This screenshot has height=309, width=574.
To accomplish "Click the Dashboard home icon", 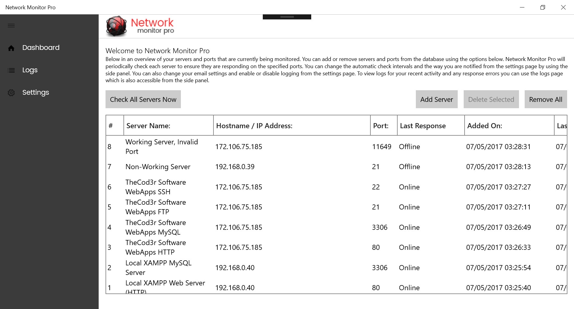I will (x=11, y=48).
